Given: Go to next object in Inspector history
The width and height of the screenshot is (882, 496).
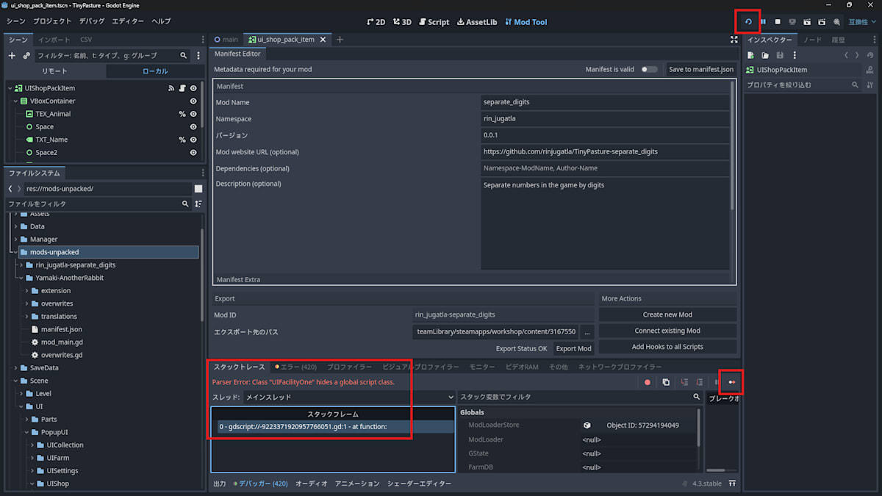Looking at the screenshot, I should [857, 55].
